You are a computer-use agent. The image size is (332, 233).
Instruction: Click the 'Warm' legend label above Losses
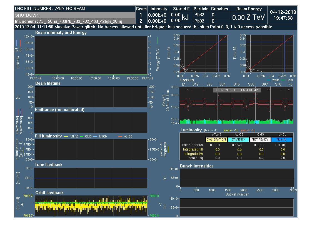point(276,80)
